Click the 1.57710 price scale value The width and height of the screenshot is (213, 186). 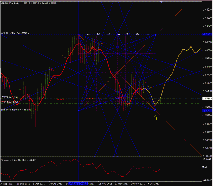click(x=207, y=75)
